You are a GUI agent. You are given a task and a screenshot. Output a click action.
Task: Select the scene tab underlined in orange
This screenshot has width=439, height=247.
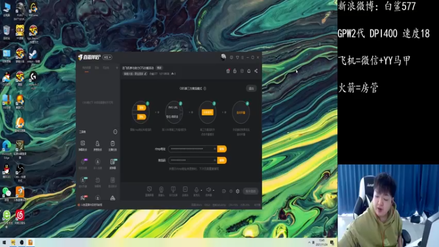(87, 68)
